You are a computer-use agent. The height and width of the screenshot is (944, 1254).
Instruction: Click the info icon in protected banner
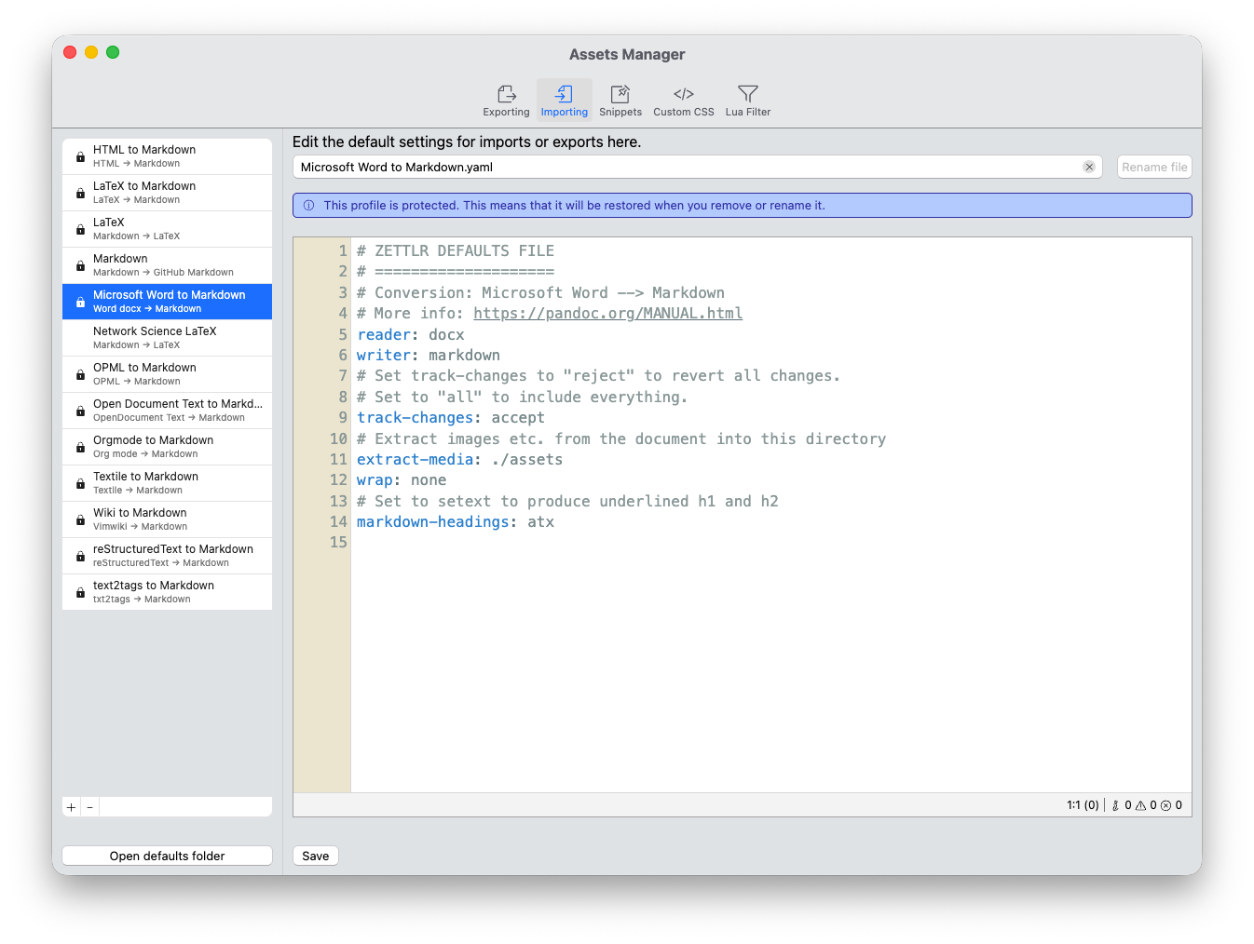pos(309,206)
